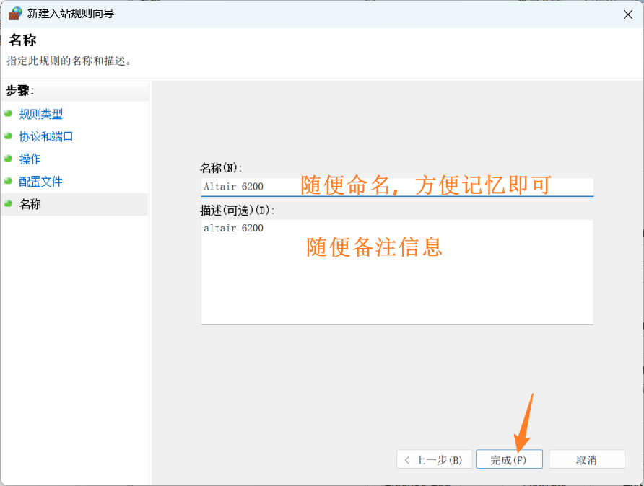
Task: Open the 协议和端口 step
Action: coord(46,136)
